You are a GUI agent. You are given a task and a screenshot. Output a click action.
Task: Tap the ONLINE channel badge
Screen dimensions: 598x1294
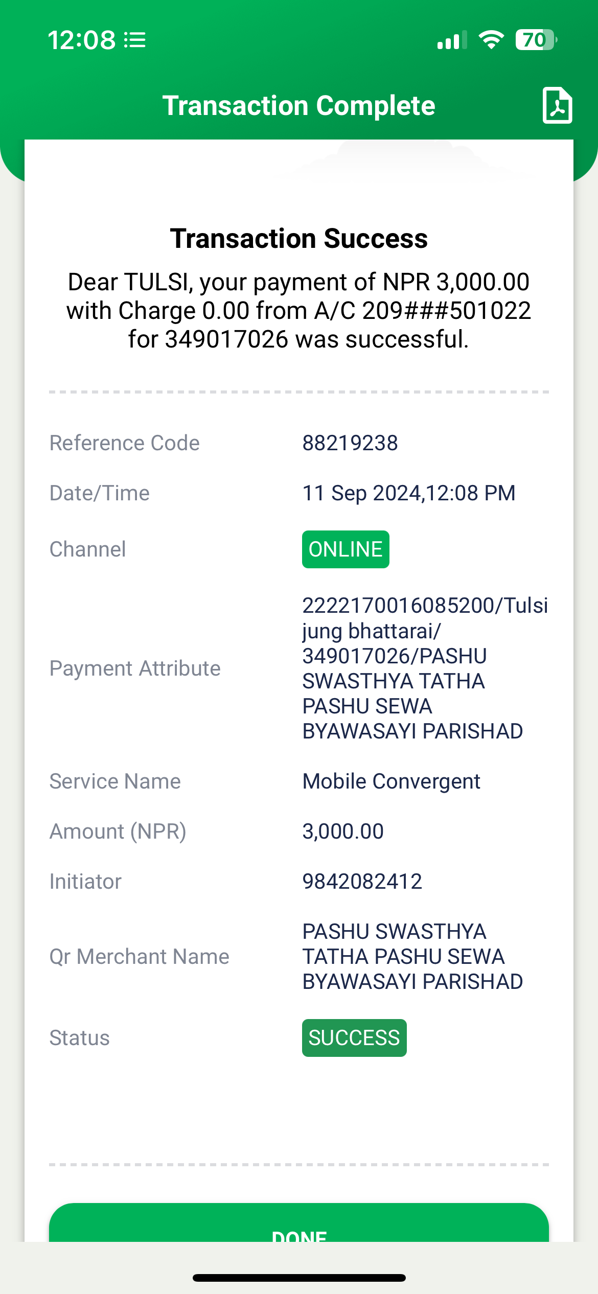click(346, 549)
